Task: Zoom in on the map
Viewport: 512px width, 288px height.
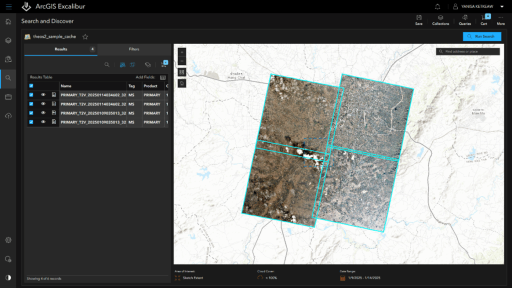Action: [181, 51]
